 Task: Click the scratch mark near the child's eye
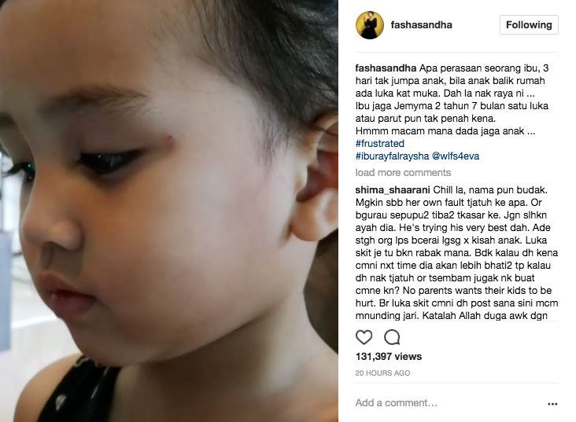pos(170,138)
